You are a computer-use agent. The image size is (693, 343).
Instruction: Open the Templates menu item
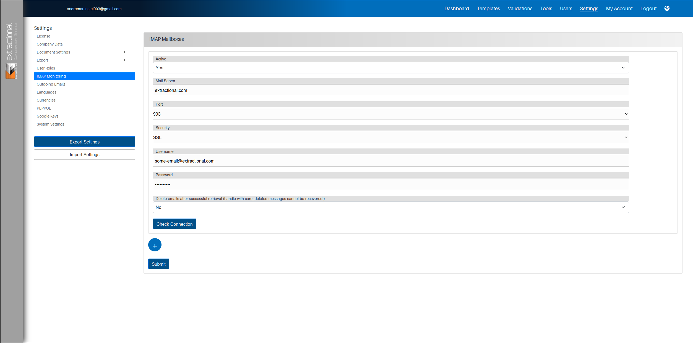[x=488, y=9]
